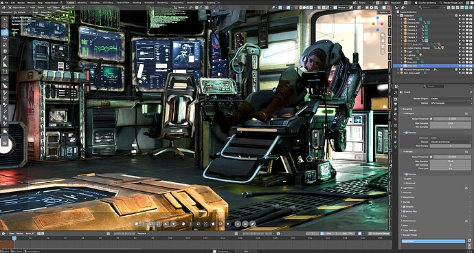
Task: Click the Camera object icon in outliner
Action: 405,19
